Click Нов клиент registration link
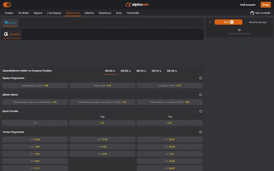The height and width of the screenshot is (171, 274). (x=248, y=5)
